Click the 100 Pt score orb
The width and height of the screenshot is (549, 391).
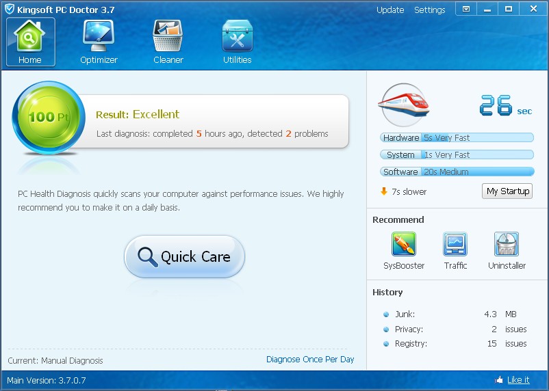click(49, 118)
